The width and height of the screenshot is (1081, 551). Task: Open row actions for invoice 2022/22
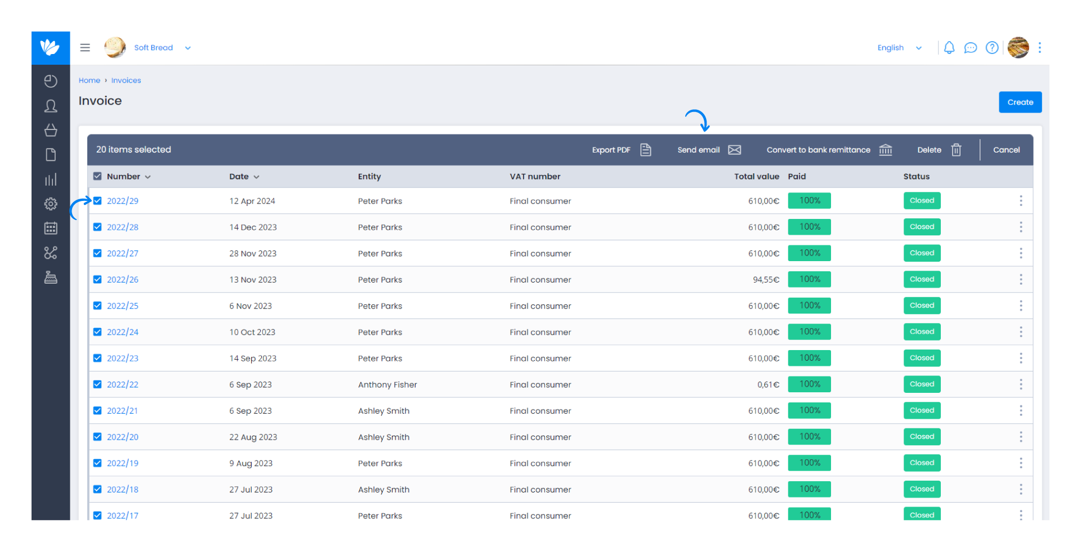pyautogui.click(x=1021, y=384)
